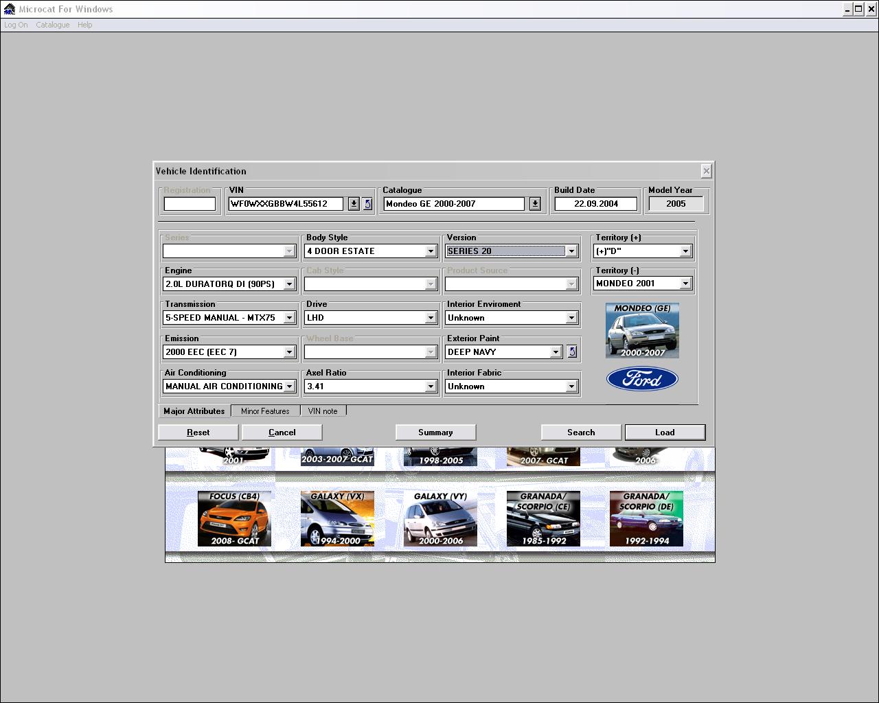Screen dimensions: 879x703
Task: Click into the Build Date field
Action: 595,204
